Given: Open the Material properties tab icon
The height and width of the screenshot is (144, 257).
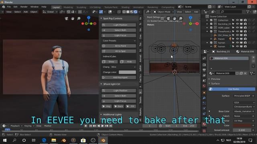Looking at the screenshot, I should tap(204, 124).
